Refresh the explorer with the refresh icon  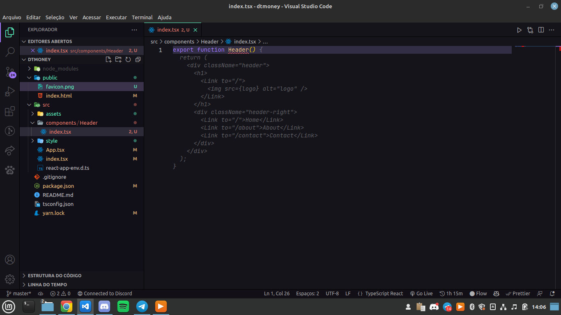coord(128,59)
